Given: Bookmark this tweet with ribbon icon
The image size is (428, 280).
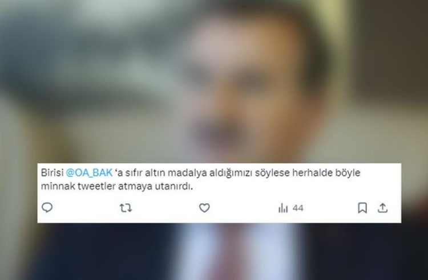Looking at the screenshot, I should pos(362,208).
